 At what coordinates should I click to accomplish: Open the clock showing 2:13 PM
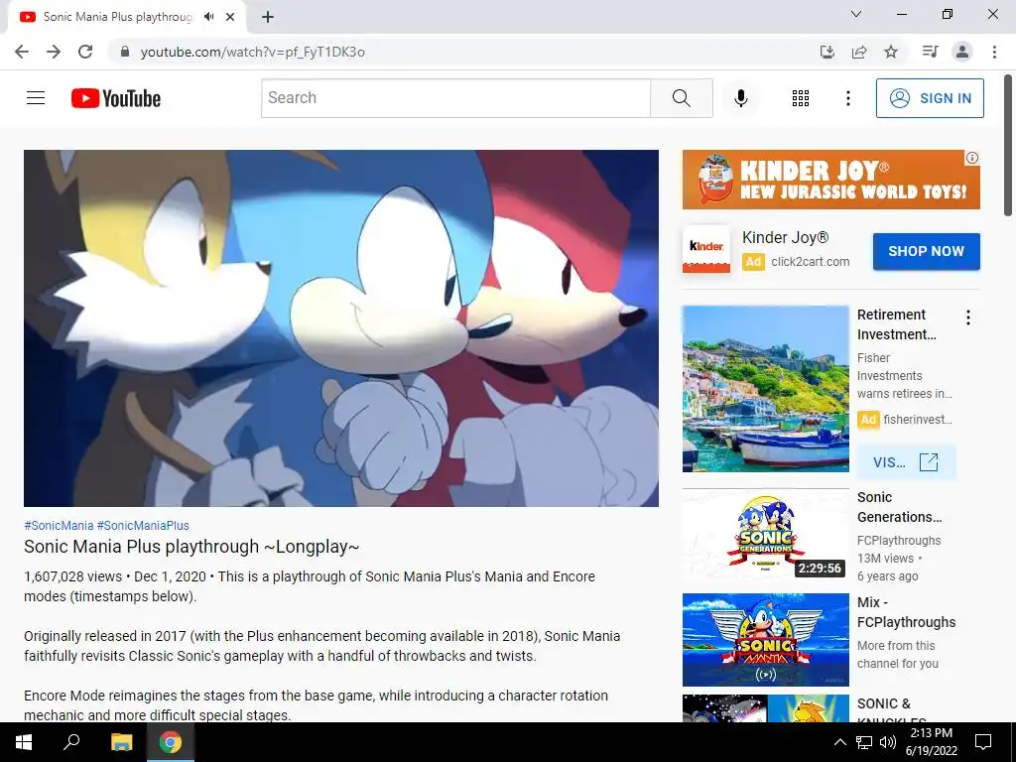point(931,742)
